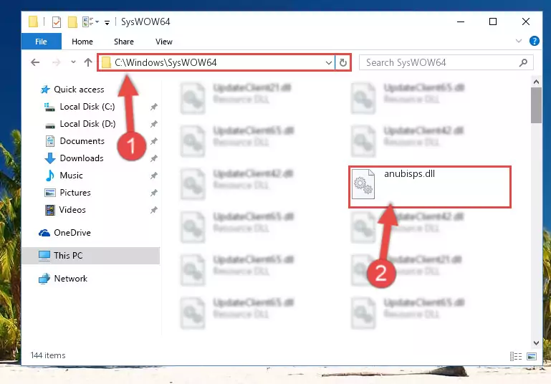Close the SysWOW64 window
The image size is (551, 384).
point(525,21)
